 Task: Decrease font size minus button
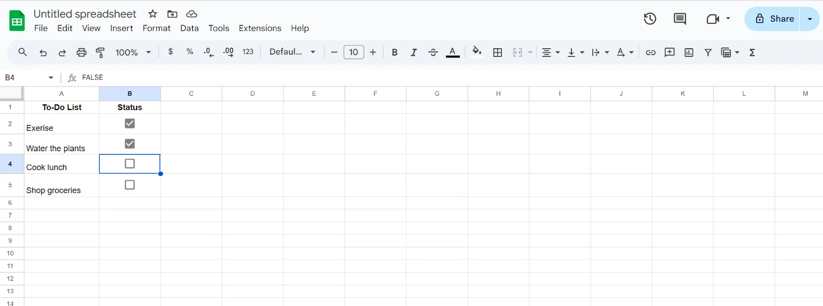pos(334,52)
